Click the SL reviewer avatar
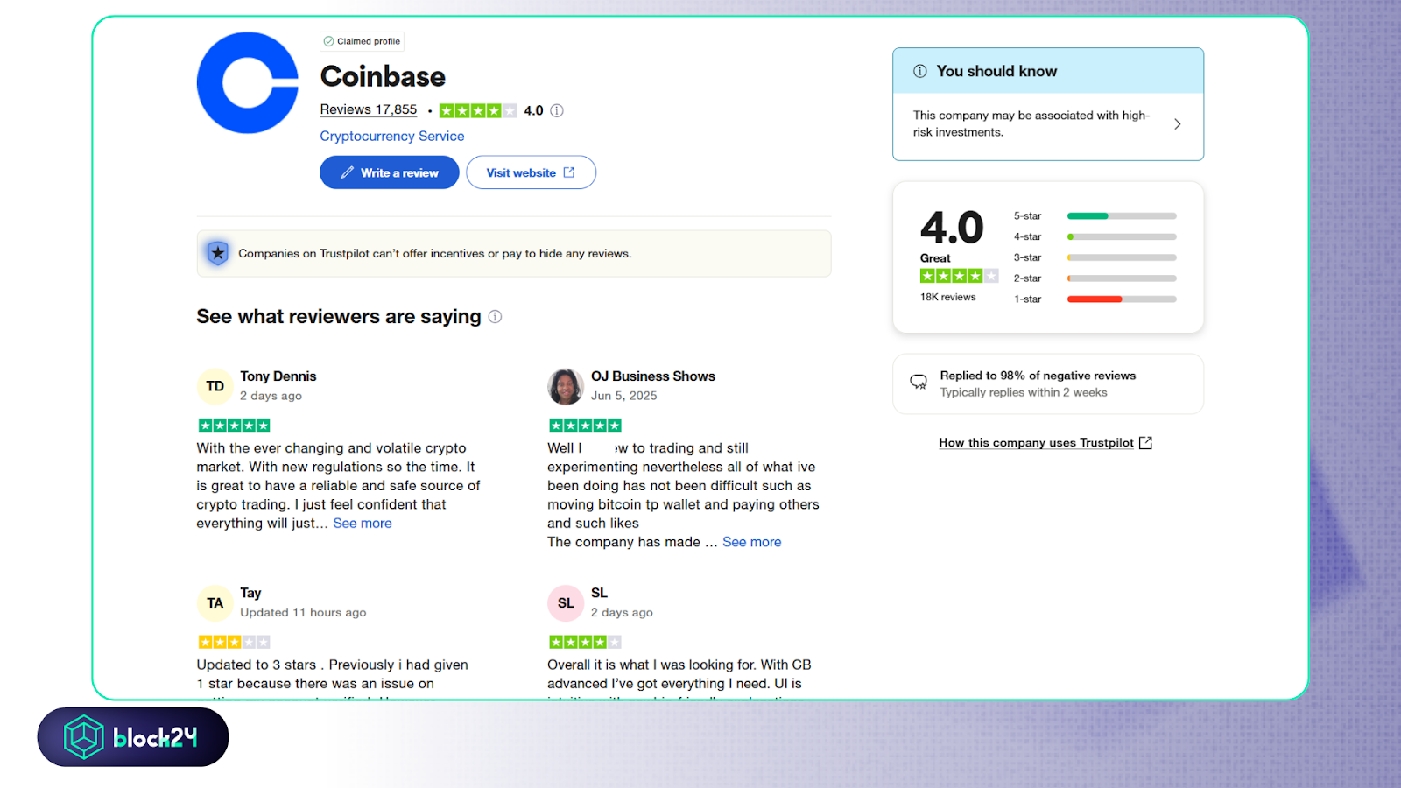The height and width of the screenshot is (788, 1401). coord(566,603)
